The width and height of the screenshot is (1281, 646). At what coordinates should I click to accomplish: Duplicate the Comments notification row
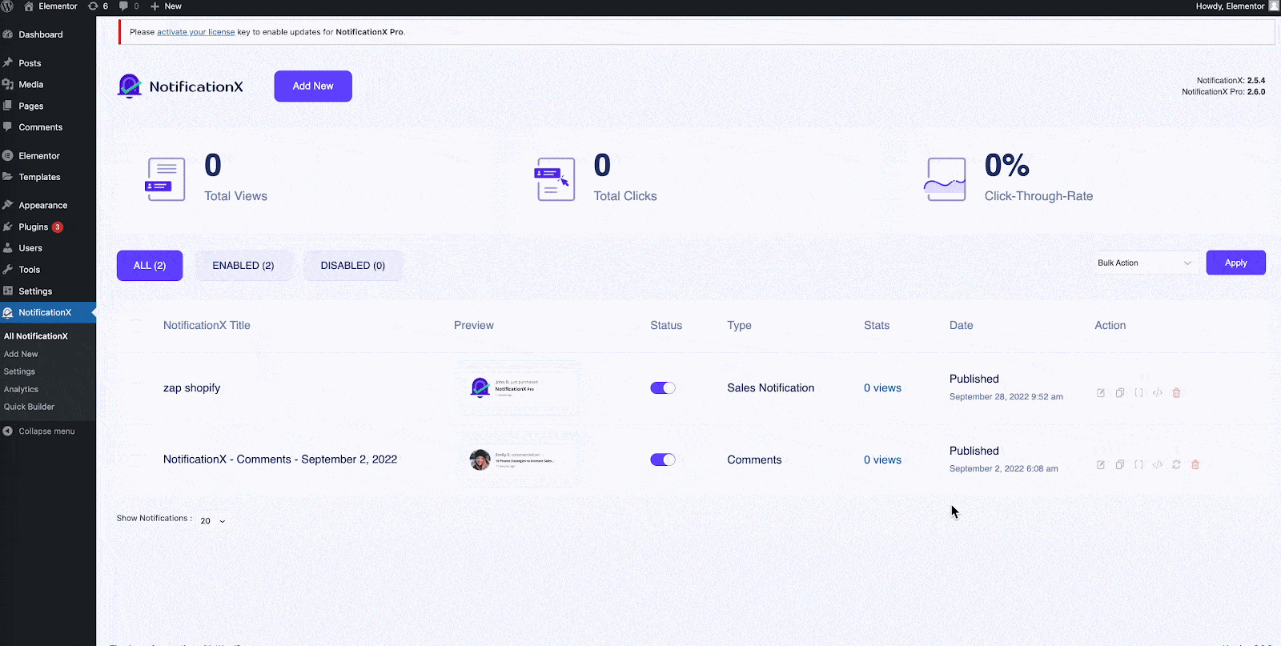[1120, 464]
